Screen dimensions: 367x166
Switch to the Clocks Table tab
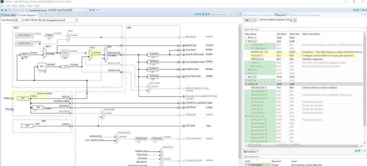point(8,15)
